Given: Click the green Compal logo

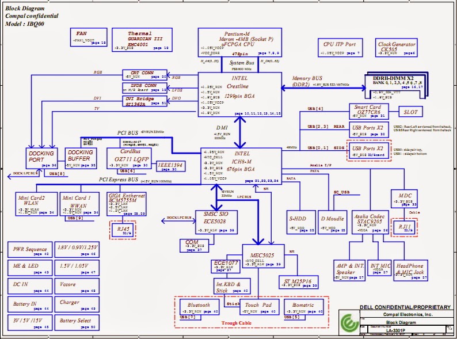Looking at the screenshot, I should click(349, 323).
